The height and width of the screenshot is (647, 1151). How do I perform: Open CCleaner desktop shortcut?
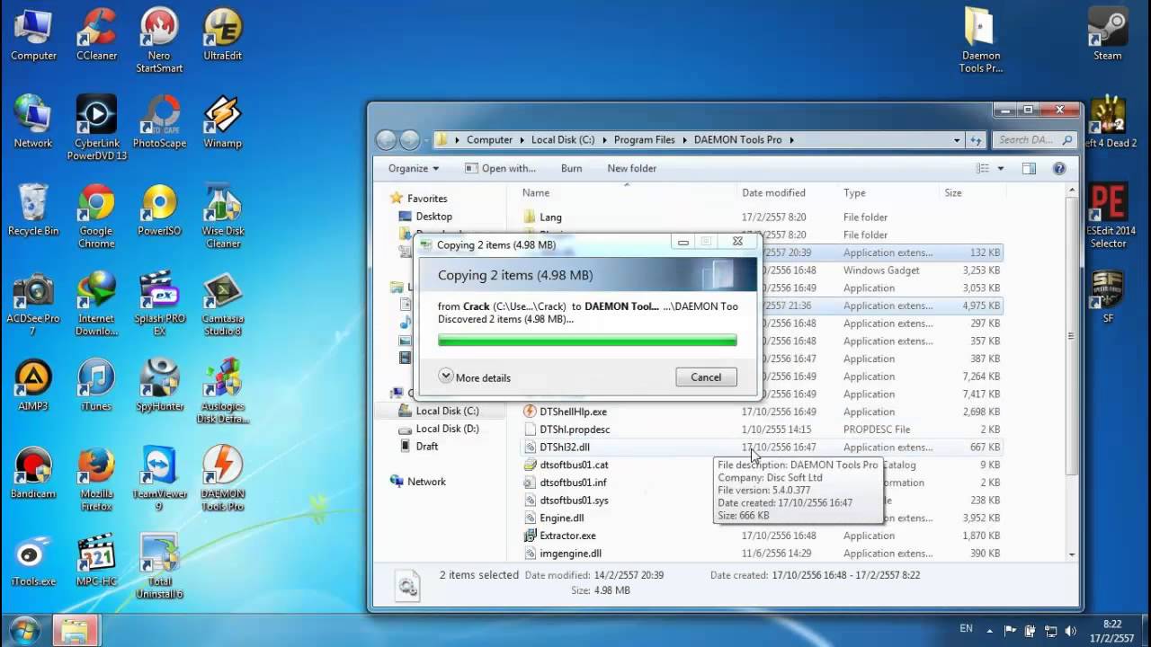tap(96, 34)
